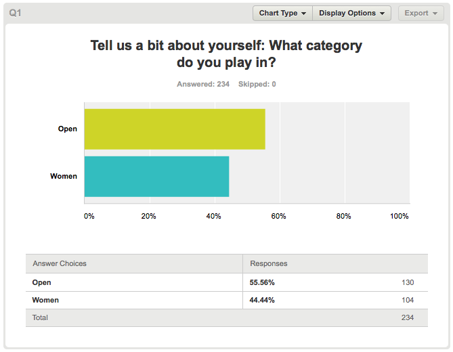Select the Open axis label

(68, 129)
